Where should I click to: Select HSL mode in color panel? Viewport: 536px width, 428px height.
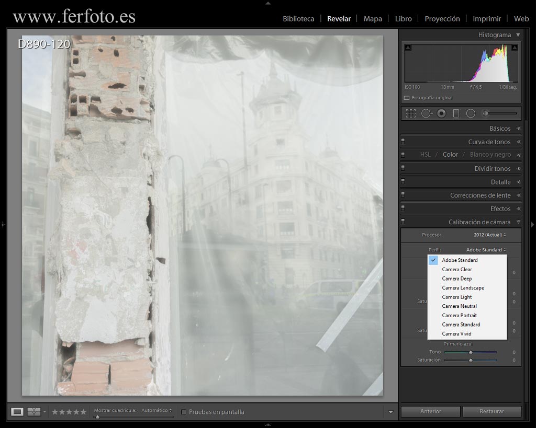coord(425,155)
